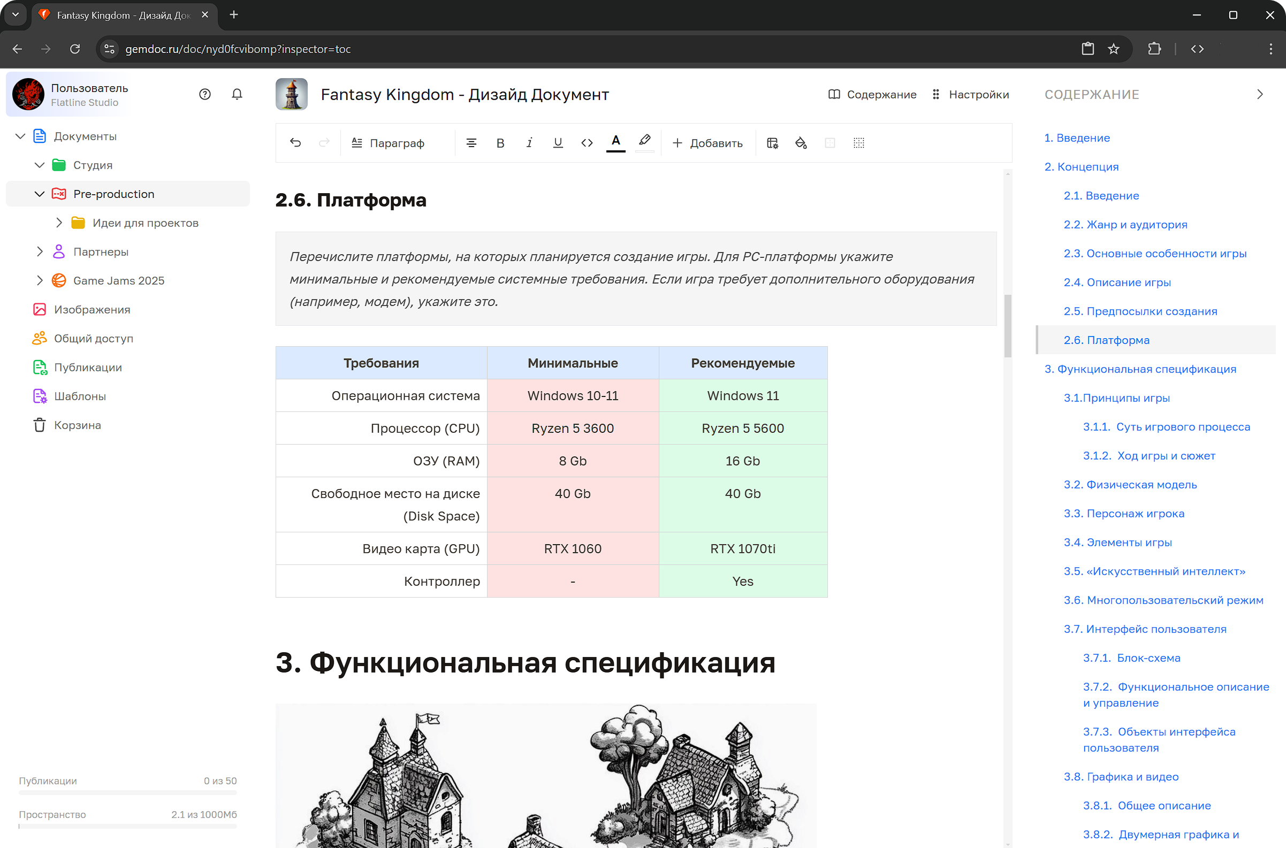
Task: Click the user avatar image
Action: (28, 94)
